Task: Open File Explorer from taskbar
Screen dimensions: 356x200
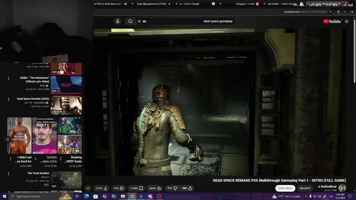Action: pos(123,196)
